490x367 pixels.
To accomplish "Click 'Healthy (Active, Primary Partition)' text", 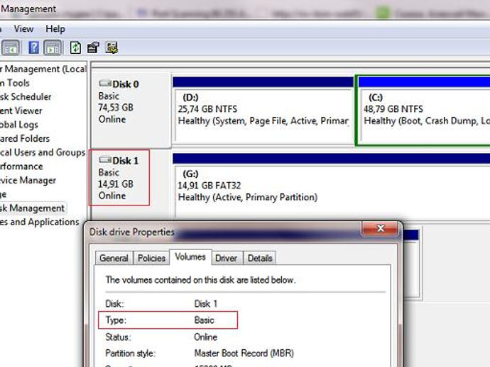I will (x=248, y=198).
